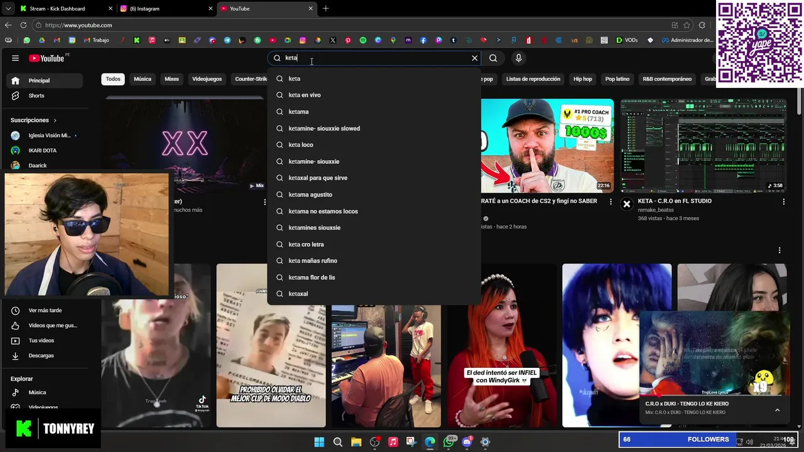Pick the "keta mañas rufino" suggestion
804x452 pixels.
pos(374,261)
